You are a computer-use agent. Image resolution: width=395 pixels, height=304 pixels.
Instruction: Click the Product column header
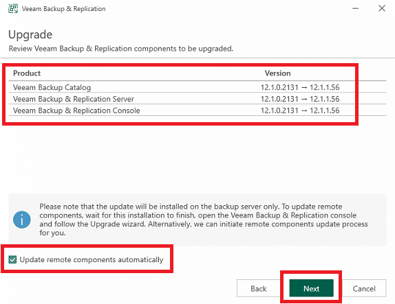click(27, 73)
